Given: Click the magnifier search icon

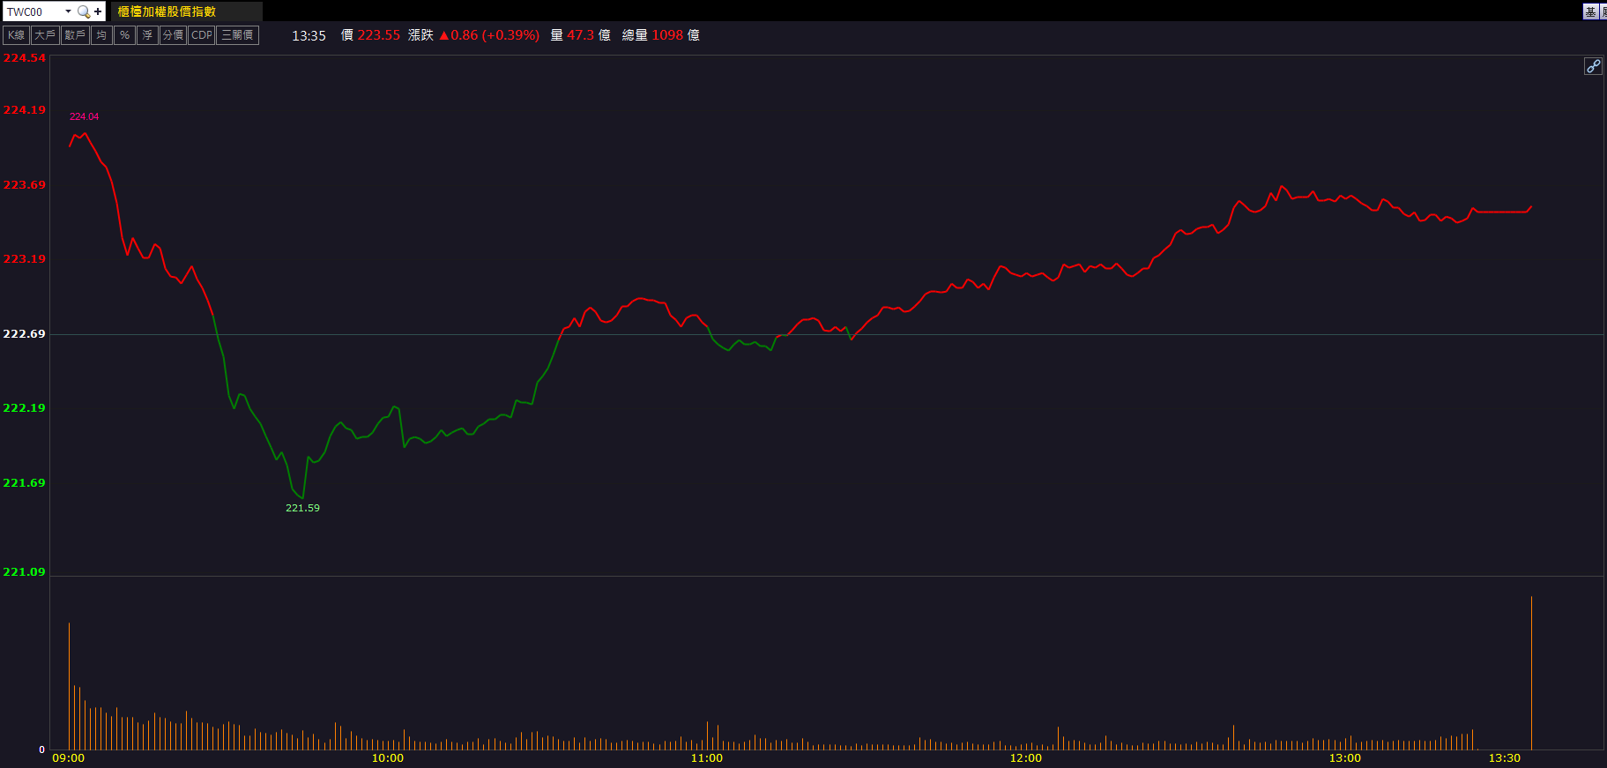Looking at the screenshot, I should pyautogui.click(x=84, y=11).
